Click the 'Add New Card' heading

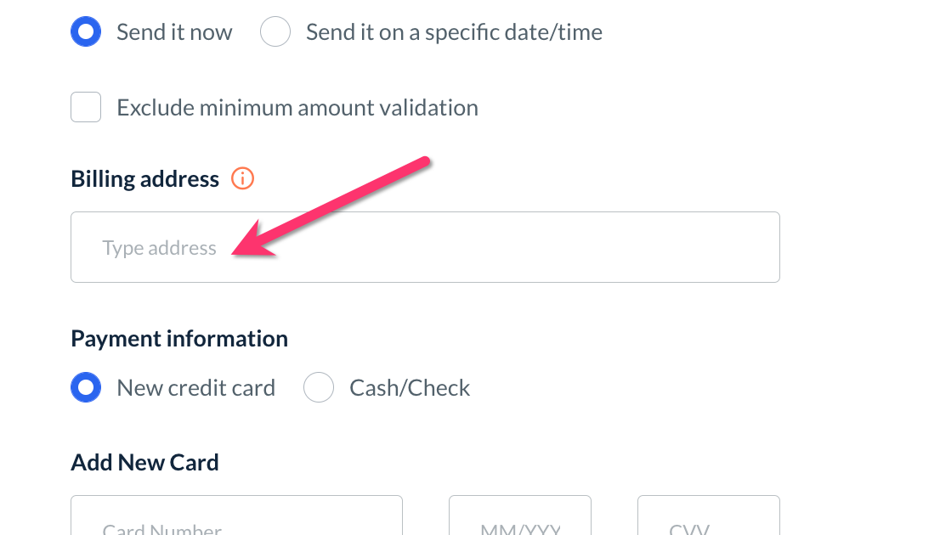point(144,463)
